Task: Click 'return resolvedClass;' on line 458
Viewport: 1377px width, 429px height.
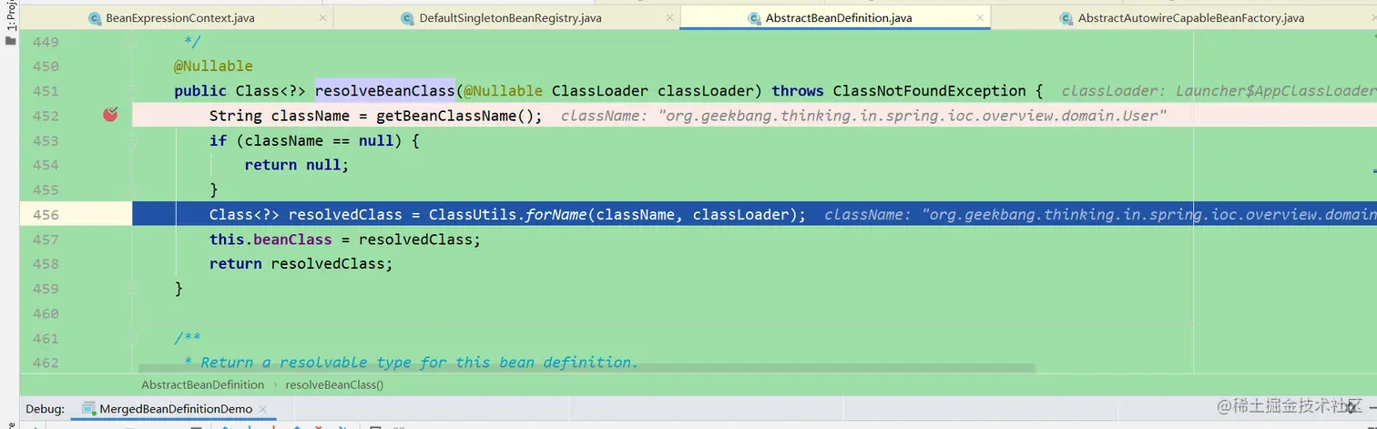Action: [301, 264]
